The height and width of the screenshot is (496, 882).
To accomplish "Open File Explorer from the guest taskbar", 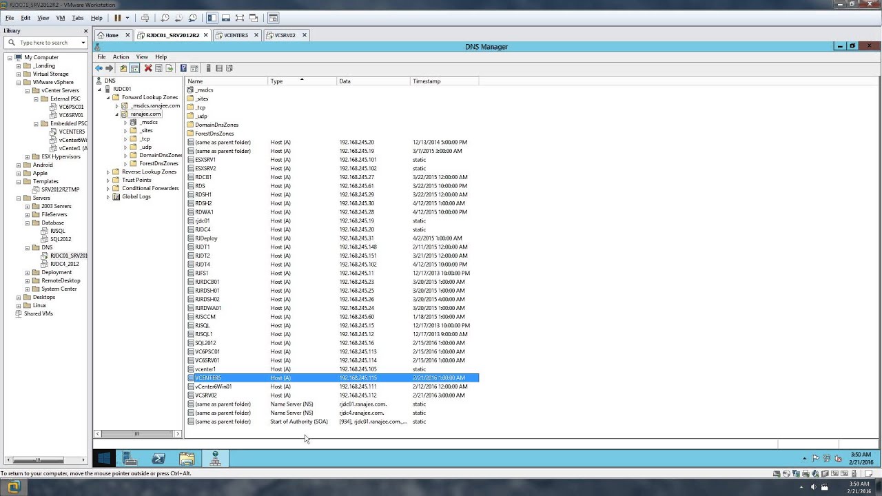I will [187, 458].
